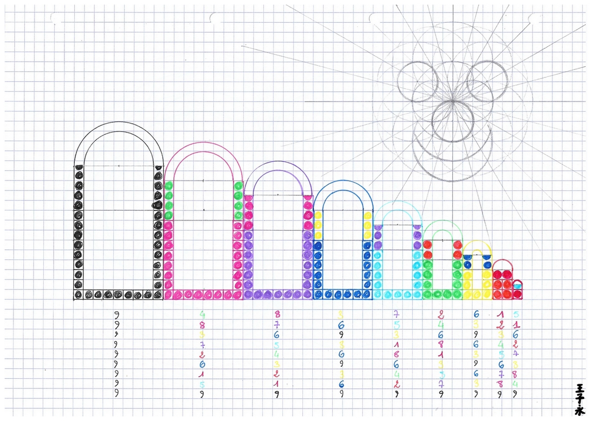Select the green arch with red dots
592x421 pixels.
tap(442, 260)
